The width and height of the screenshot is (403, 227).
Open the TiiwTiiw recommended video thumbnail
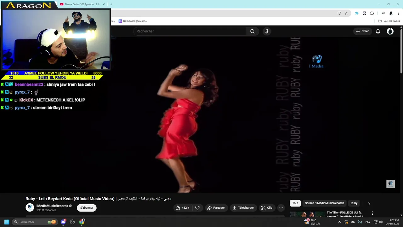pos(307,214)
